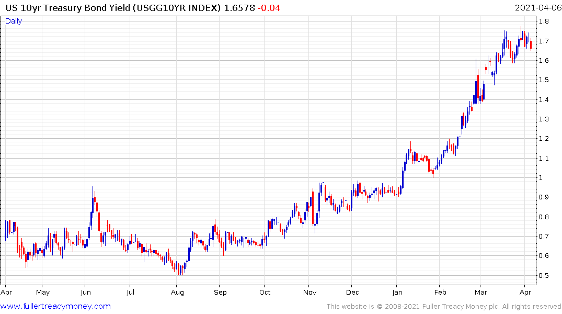Select the 'Daily' interval label
Viewport: 562px width, 314px height.
pyautogui.click(x=14, y=21)
